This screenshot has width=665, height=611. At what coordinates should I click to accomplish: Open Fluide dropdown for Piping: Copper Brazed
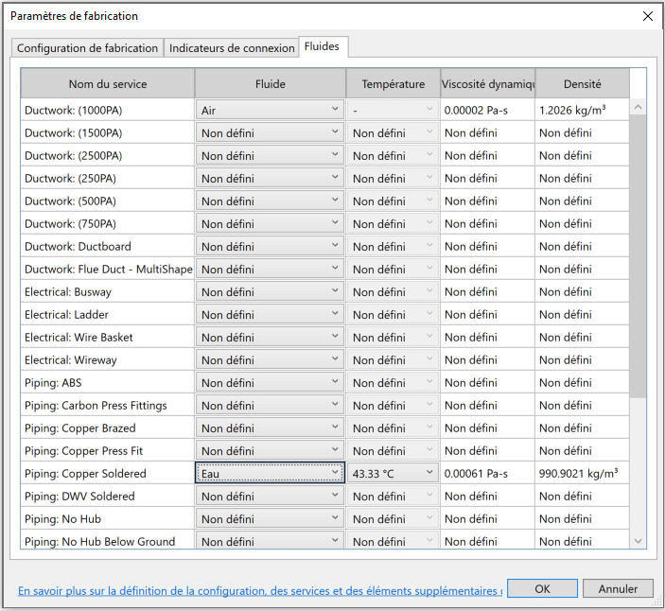270,428
